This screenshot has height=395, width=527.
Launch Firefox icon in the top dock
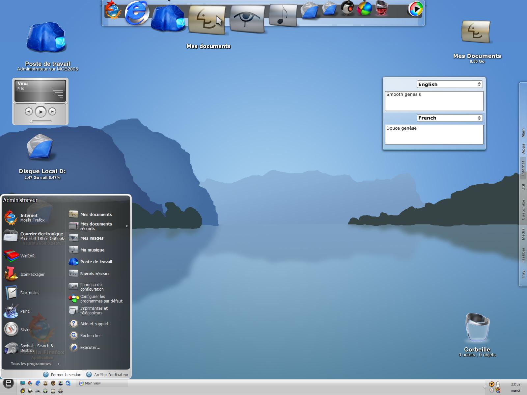pos(113,10)
